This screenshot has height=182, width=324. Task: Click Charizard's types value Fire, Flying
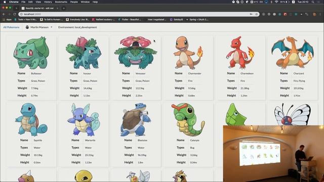(299, 81)
